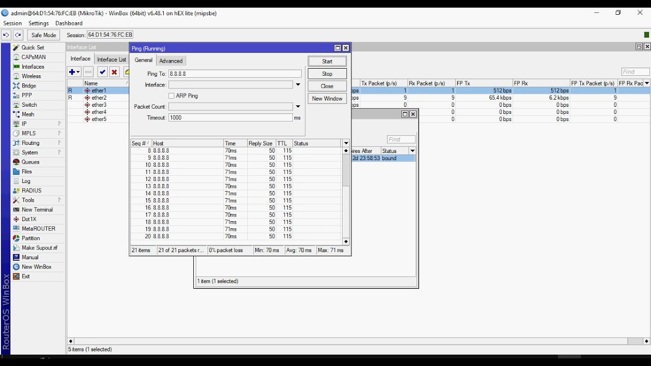Select the ether3 interface row
This screenshot has width=651, height=366.
click(98, 105)
